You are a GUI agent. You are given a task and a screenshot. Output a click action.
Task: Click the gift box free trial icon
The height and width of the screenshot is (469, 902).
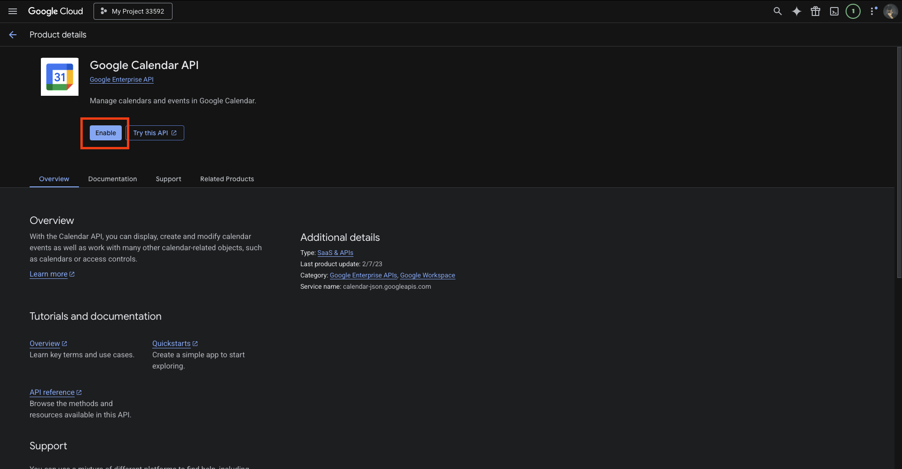(x=815, y=11)
